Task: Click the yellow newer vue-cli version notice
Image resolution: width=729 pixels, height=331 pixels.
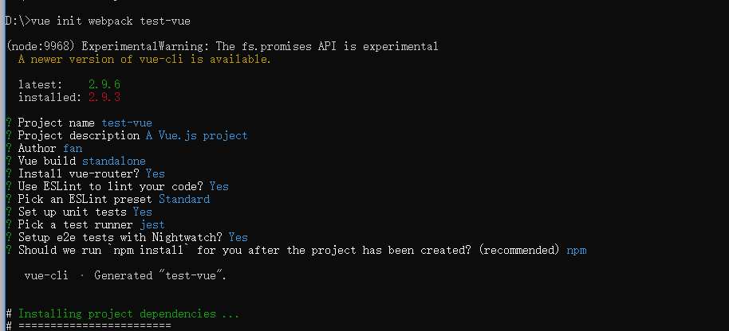Action: (x=144, y=59)
